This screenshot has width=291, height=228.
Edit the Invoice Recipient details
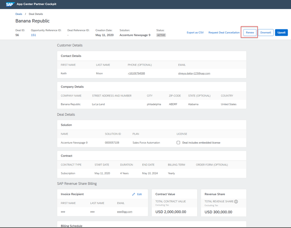point(139,194)
